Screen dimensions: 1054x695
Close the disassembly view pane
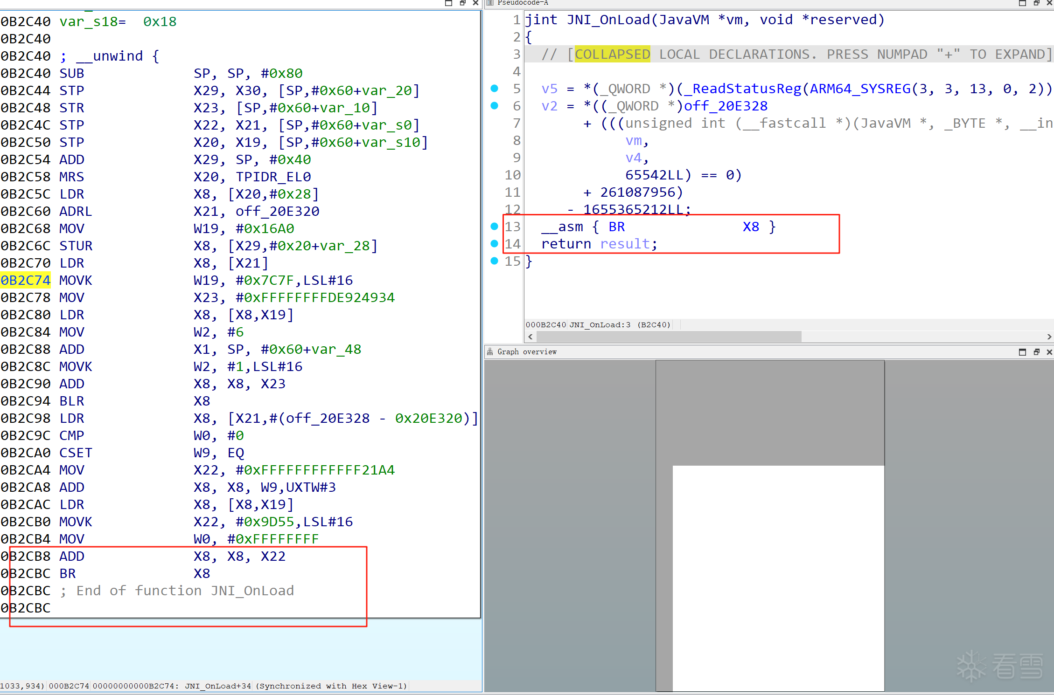475,3
